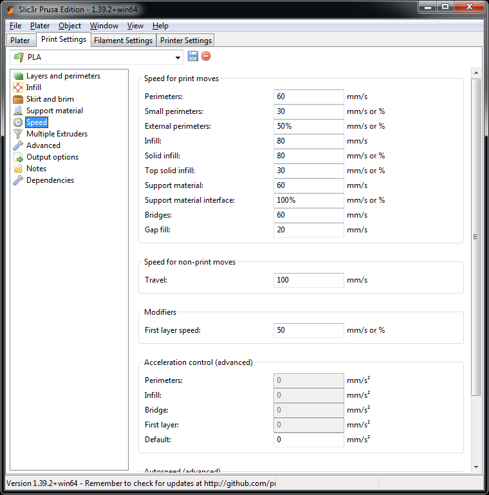The image size is (489, 495).
Task: Click the Speed clock icon
Action: (18, 122)
